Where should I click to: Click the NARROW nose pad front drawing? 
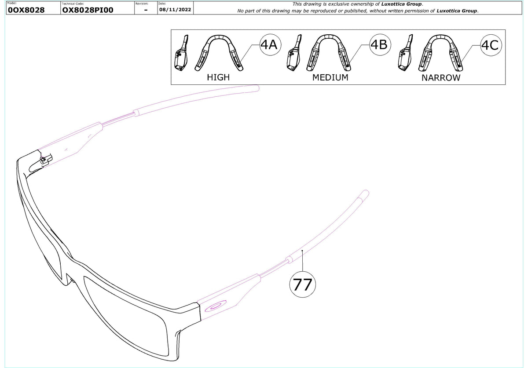click(441, 53)
